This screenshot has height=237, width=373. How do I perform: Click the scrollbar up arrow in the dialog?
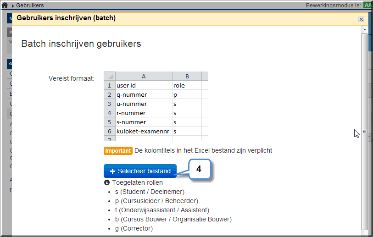364,29
